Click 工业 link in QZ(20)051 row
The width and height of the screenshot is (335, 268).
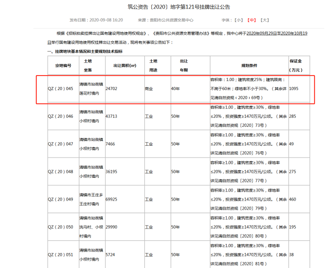point(149,255)
